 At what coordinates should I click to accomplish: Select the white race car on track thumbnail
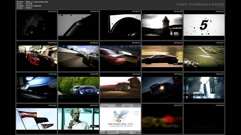78,56
